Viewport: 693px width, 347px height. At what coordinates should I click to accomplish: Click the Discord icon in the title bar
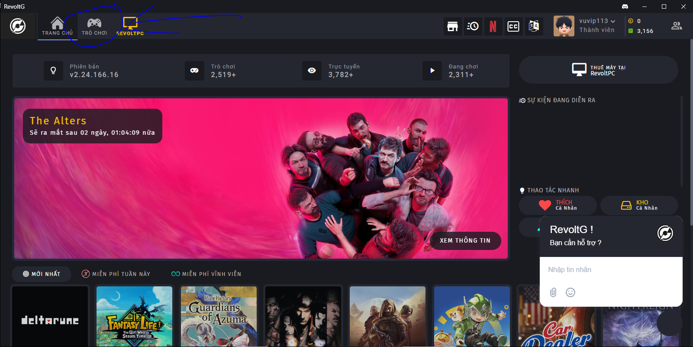625,6
